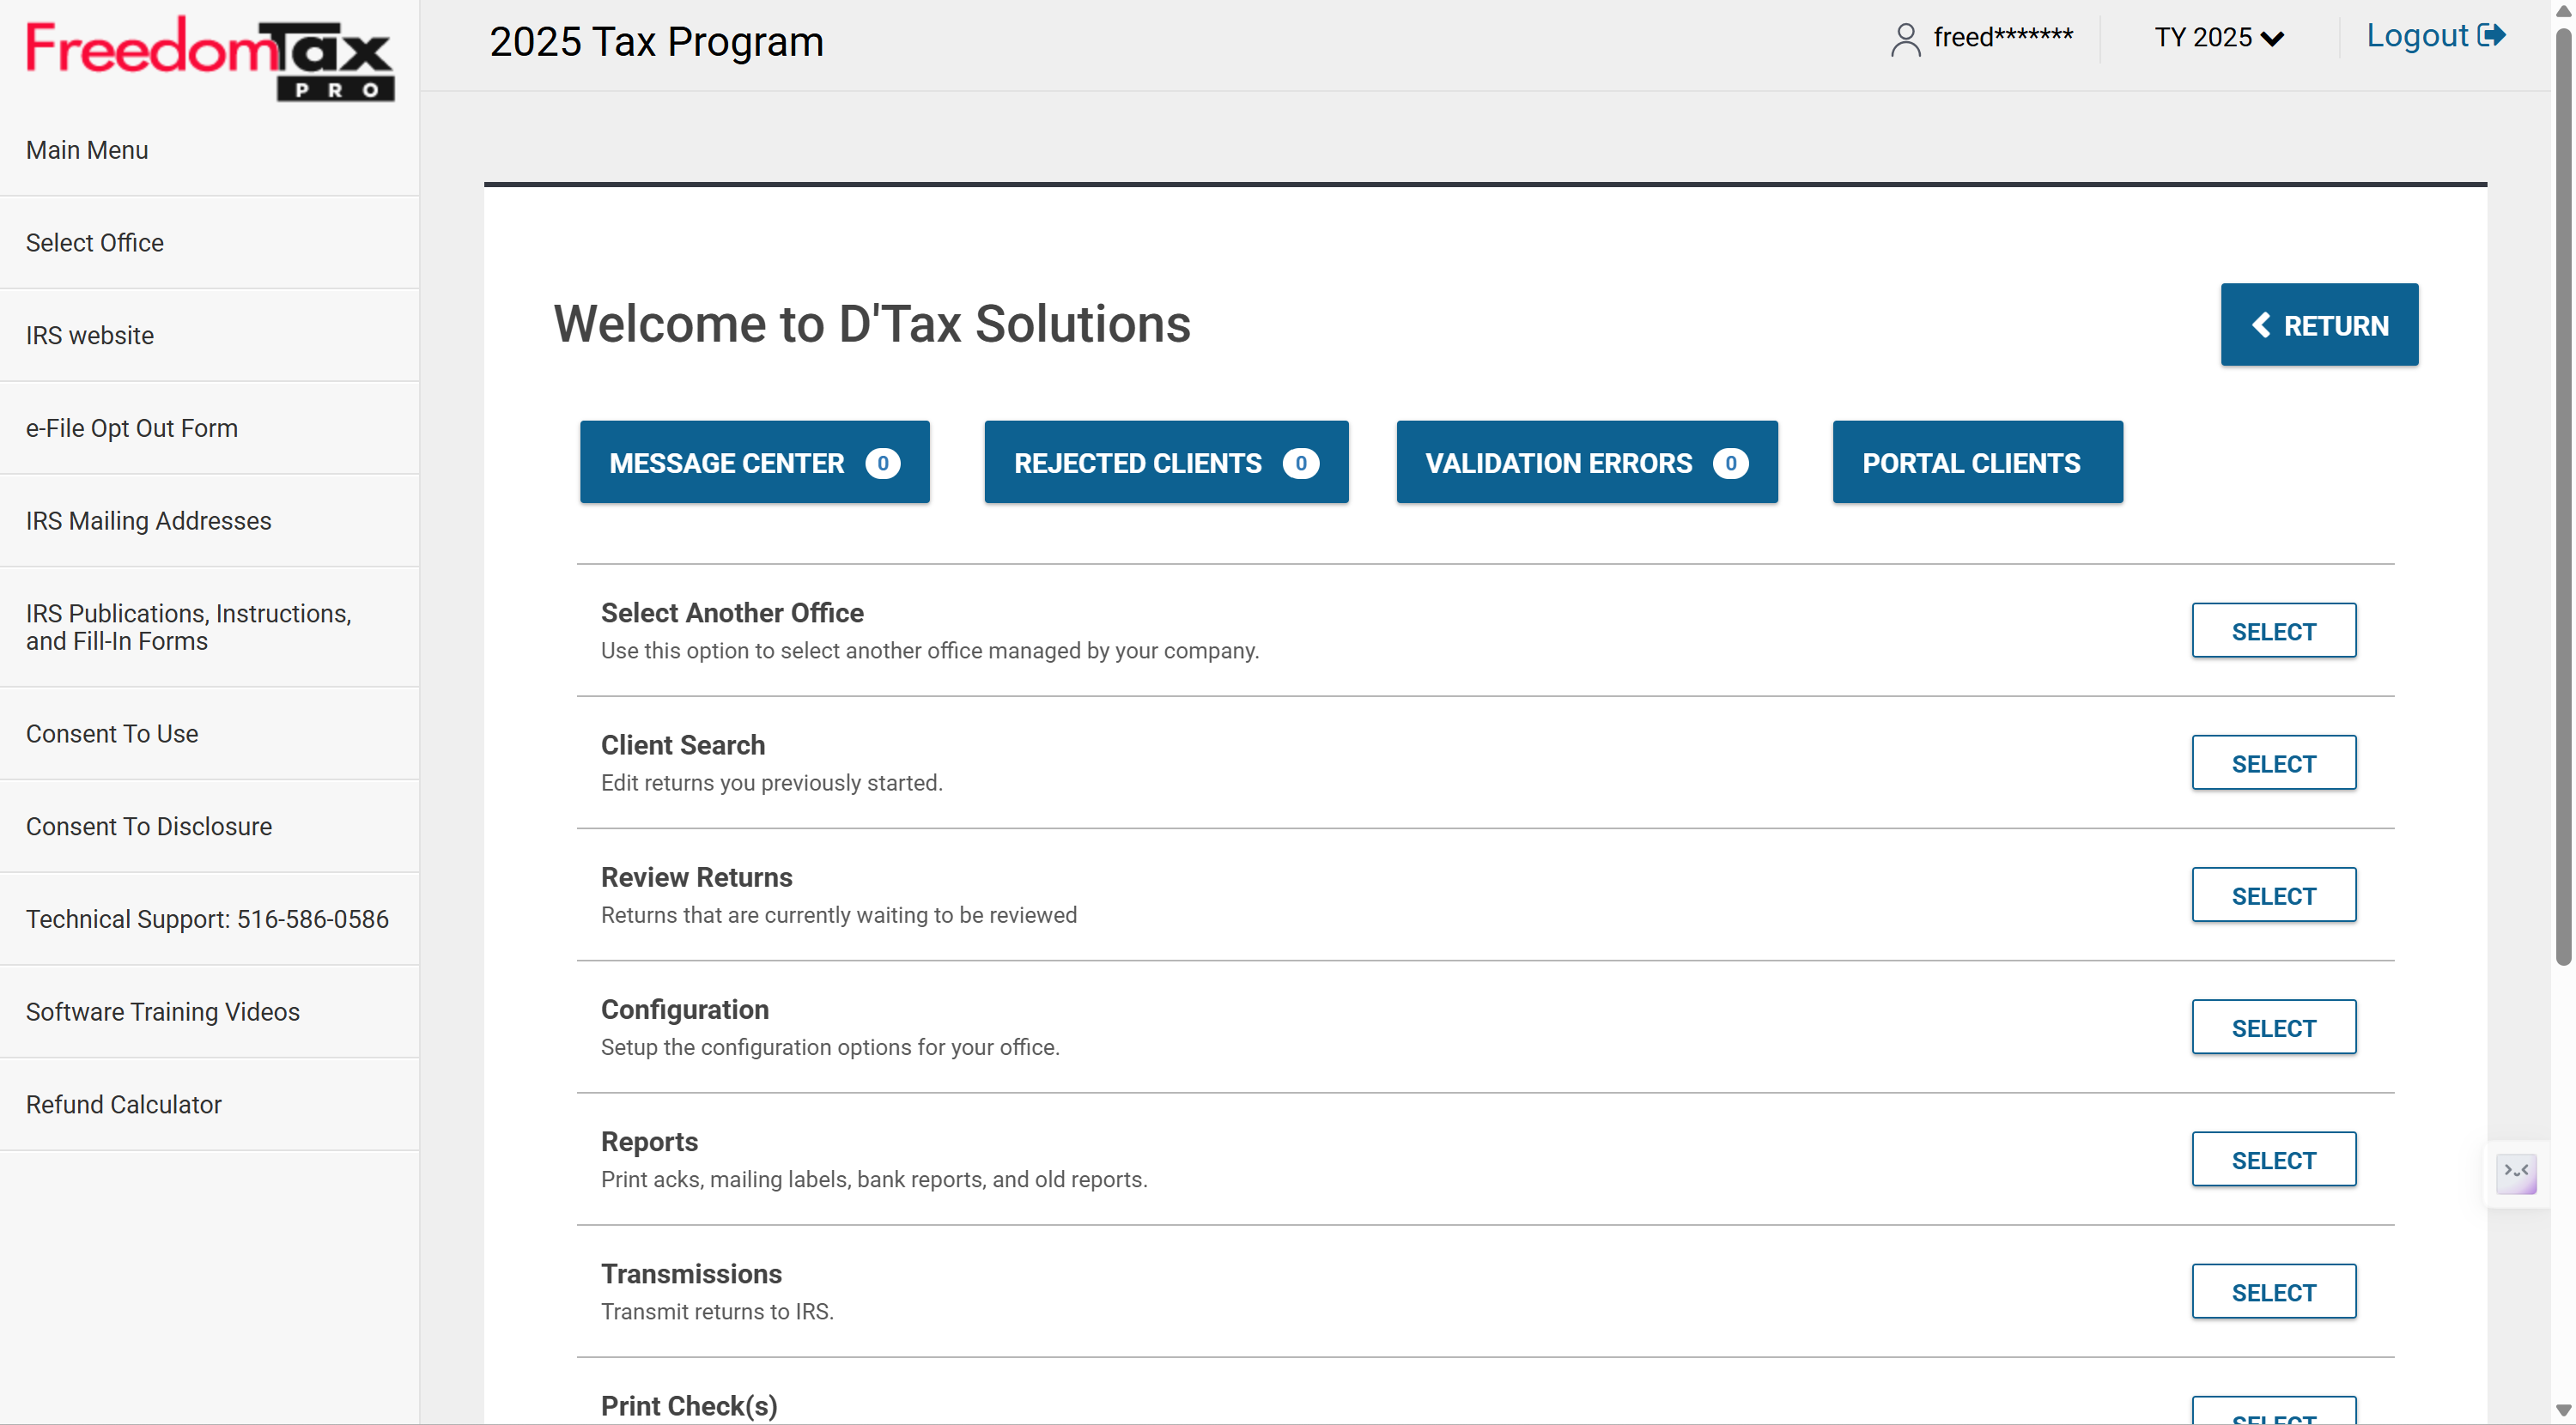Choose Select Office in the sidebar
Viewport: 2576px width, 1425px height.
210,243
